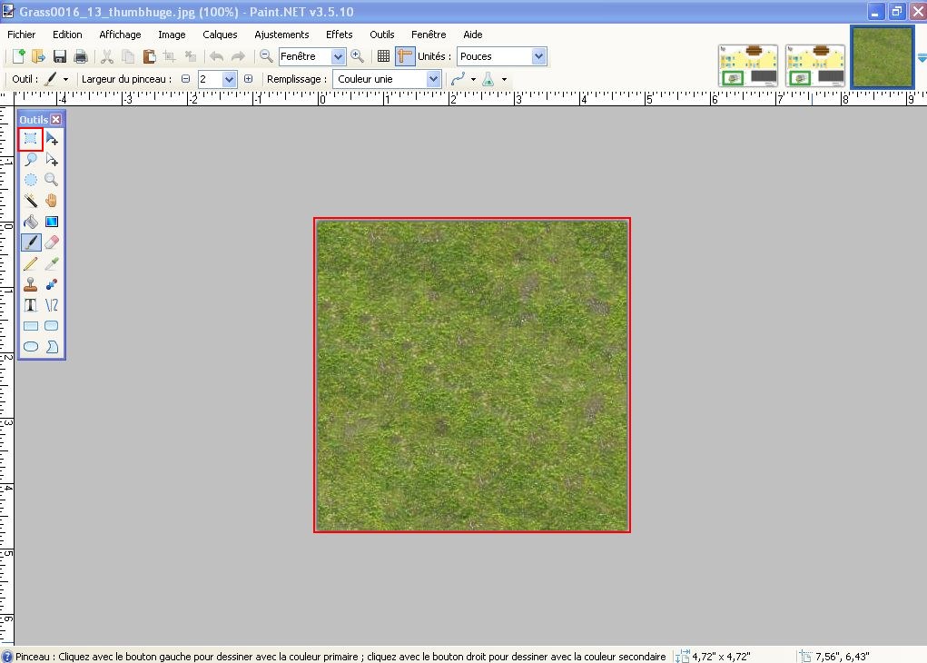Image resolution: width=927 pixels, height=663 pixels.
Task: Click the Save file icon
Action: pyautogui.click(x=61, y=56)
